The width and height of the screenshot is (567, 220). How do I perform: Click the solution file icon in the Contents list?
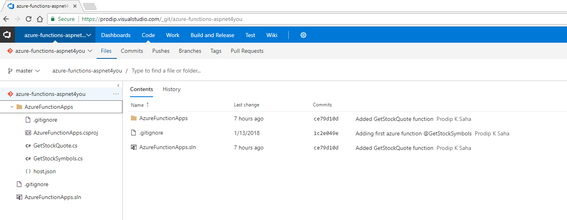click(x=134, y=147)
